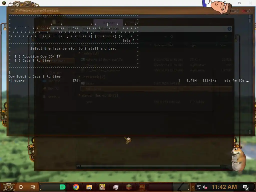Click the '2.48M' downloaded size value
256x192 pixels.
(x=191, y=80)
